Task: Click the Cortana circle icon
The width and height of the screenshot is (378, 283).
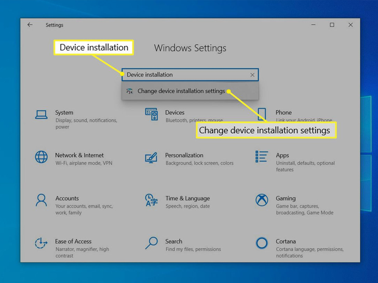Action: [x=262, y=243]
